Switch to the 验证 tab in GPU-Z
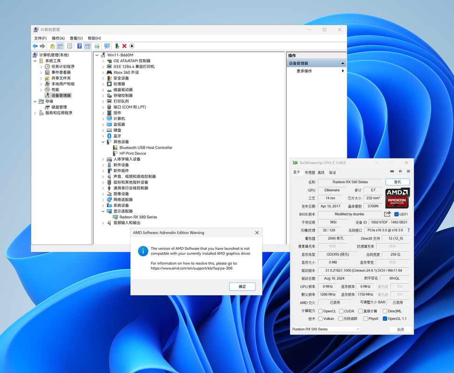Image resolution: width=454 pixels, height=373 pixels. coord(332,173)
